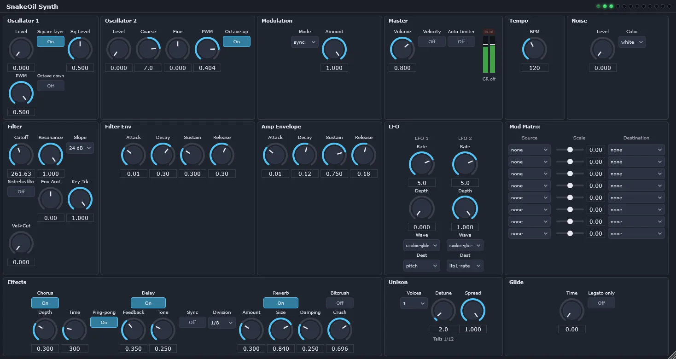Enable the Auto Limiter
The image size is (676, 359).
[x=461, y=41]
